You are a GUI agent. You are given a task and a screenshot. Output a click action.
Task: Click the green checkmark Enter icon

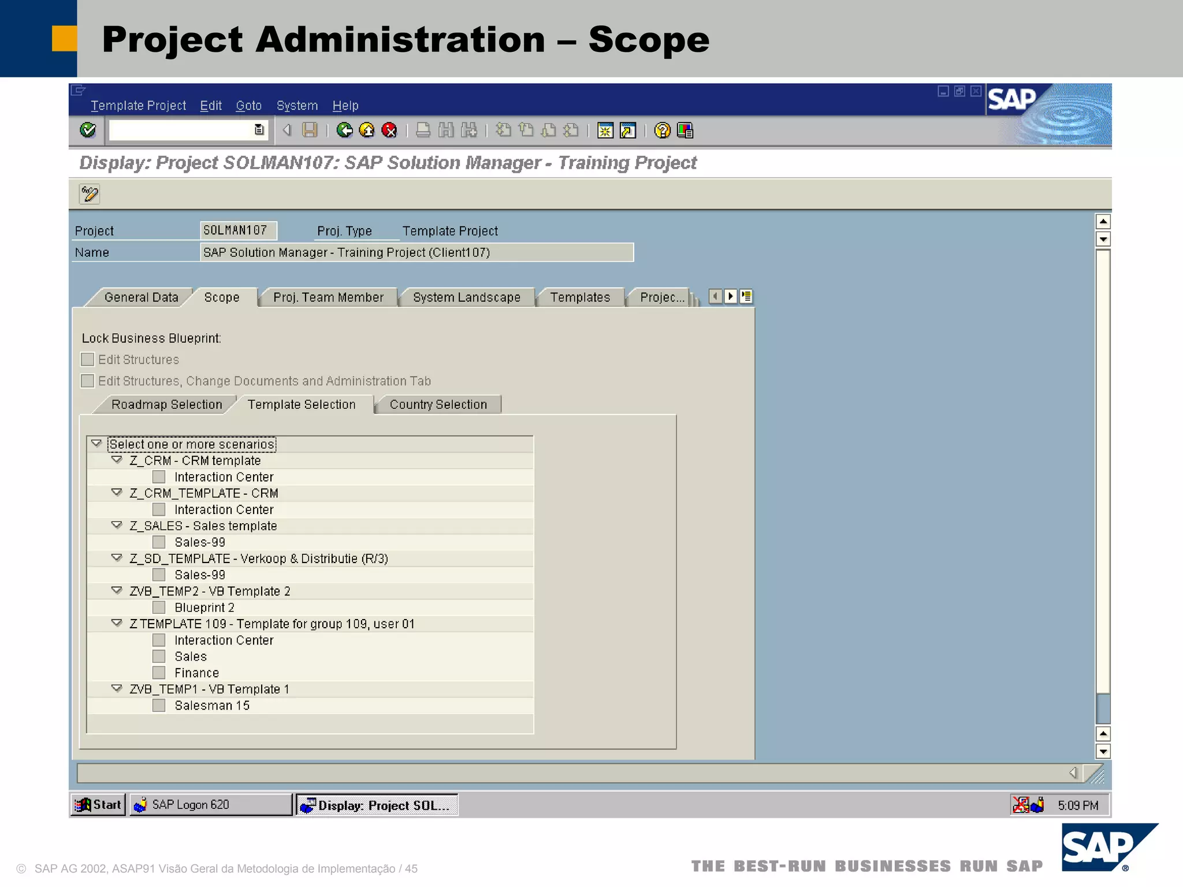coord(88,130)
